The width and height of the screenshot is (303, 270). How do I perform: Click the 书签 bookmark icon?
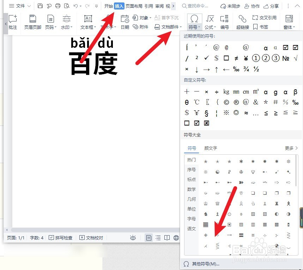click(x=261, y=27)
